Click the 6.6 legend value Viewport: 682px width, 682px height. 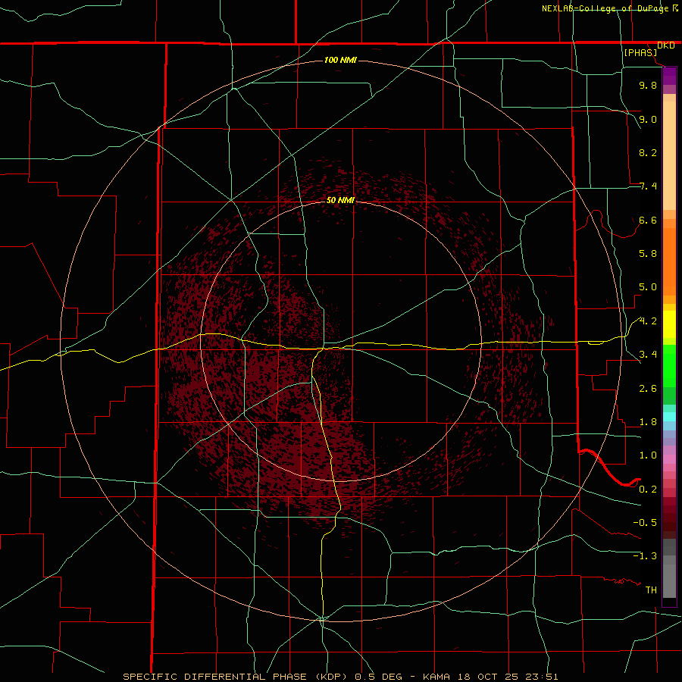[648, 220]
